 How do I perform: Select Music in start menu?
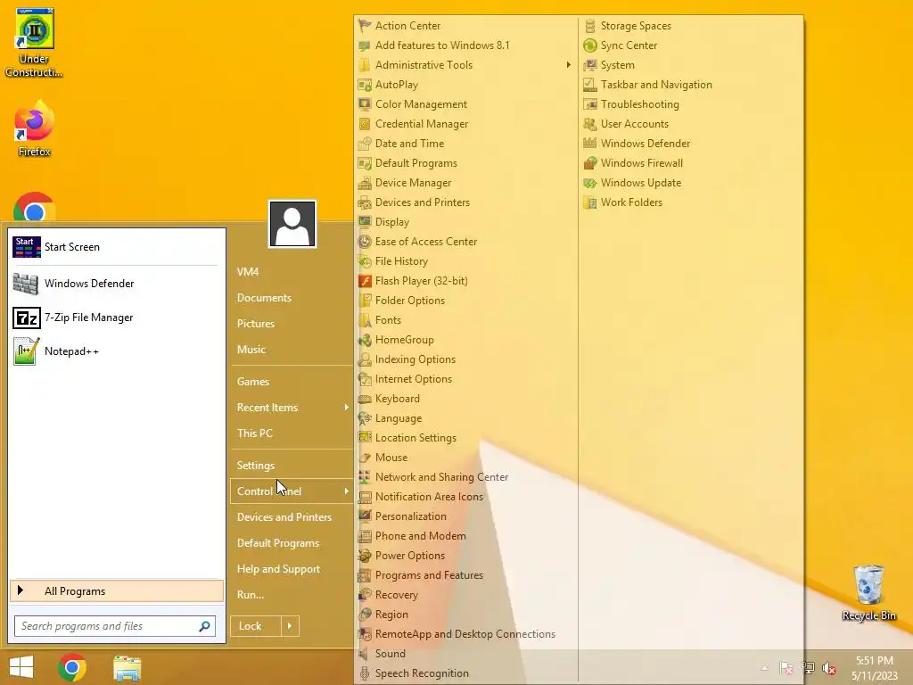251,350
